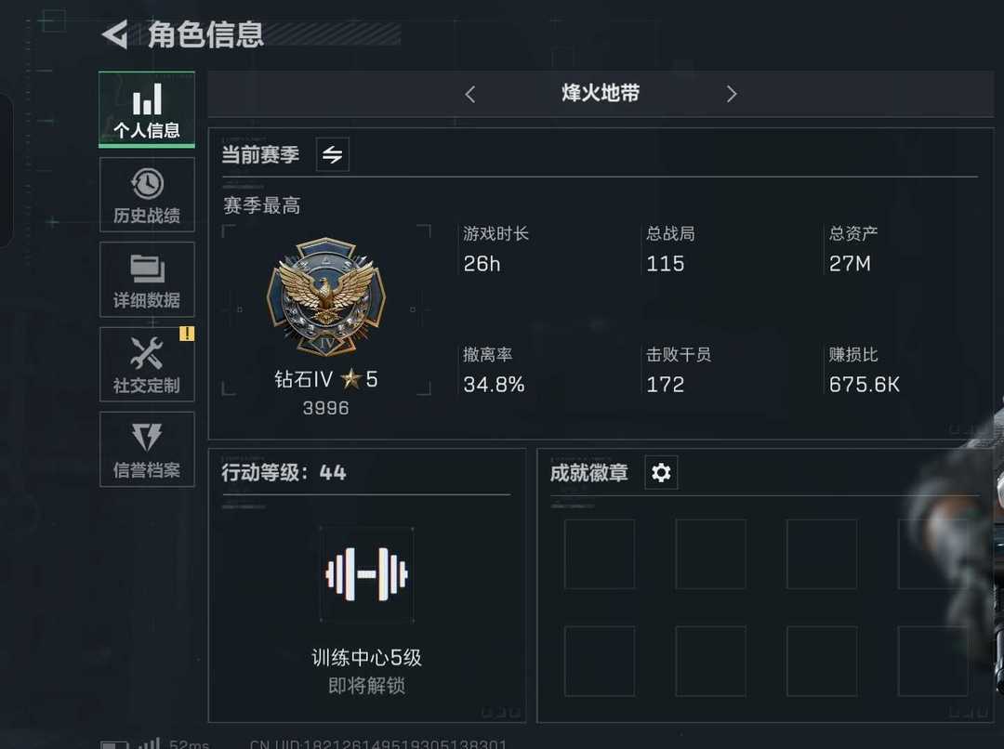Open the 历史战绩 clock icon tab
Screen dimensions: 1004x749
147,194
